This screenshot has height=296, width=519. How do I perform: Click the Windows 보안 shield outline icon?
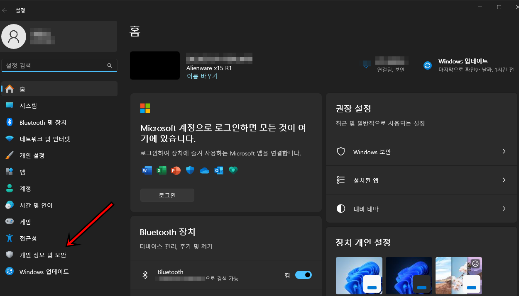point(341,152)
